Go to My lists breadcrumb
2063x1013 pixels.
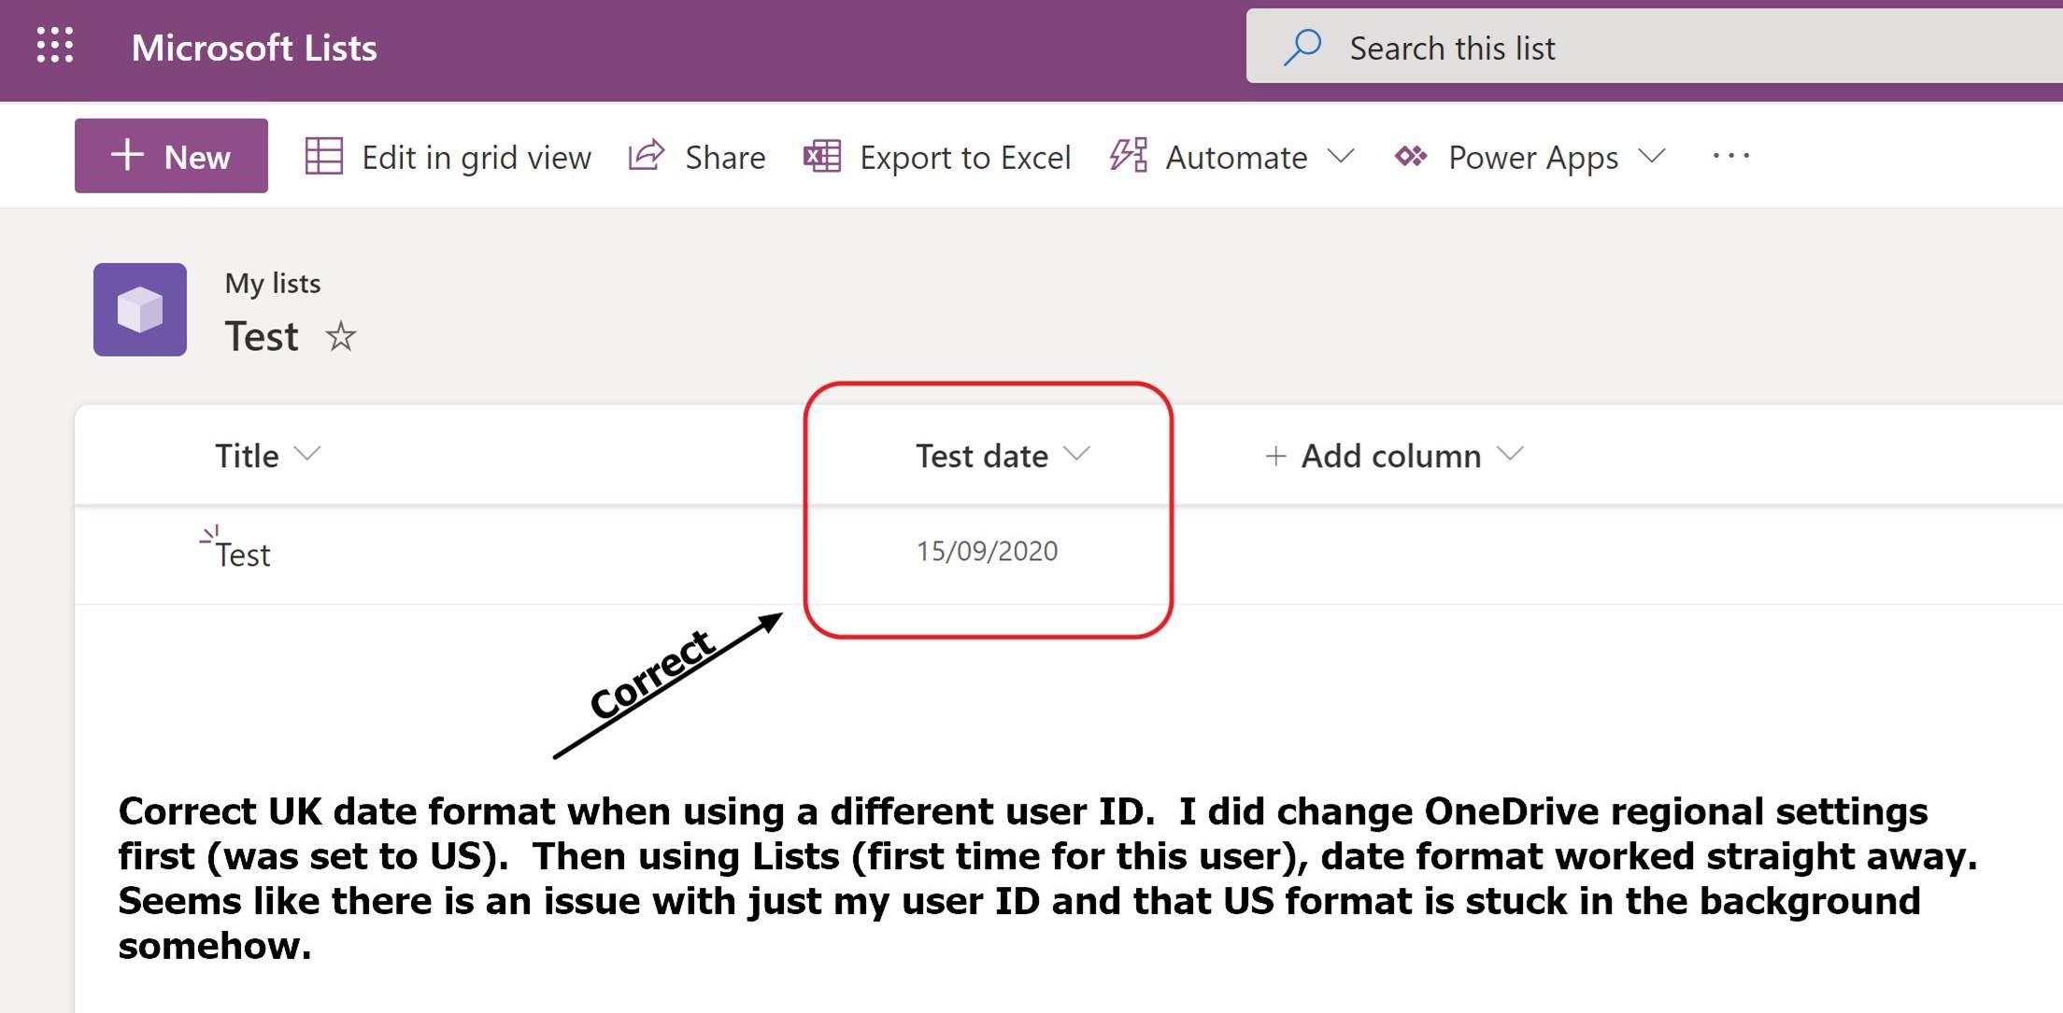(273, 283)
